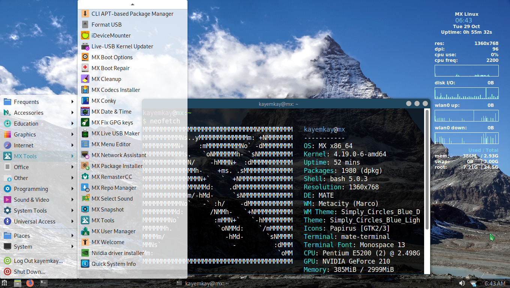Launch MX Network Assistant icon
Image resolution: width=510 pixels, height=288 pixels.
tap(85, 155)
